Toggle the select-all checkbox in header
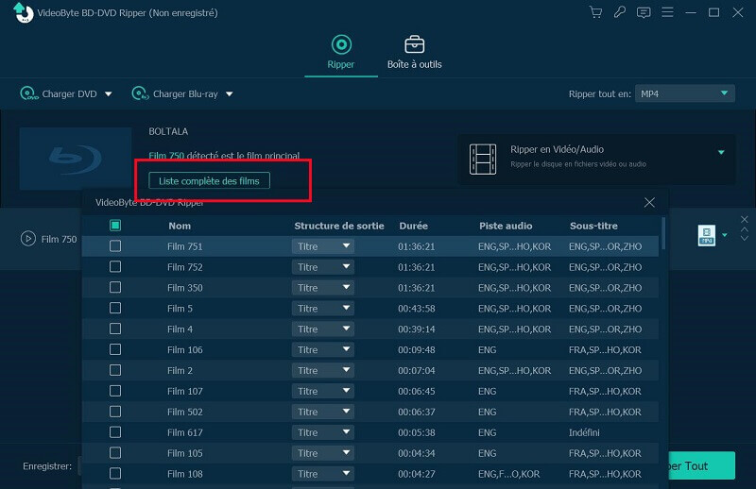This screenshot has height=489, width=756. pyautogui.click(x=115, y=226)
